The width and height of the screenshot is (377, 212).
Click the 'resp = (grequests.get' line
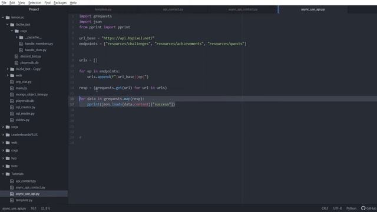pyautogui.click(x=123, y=88)
